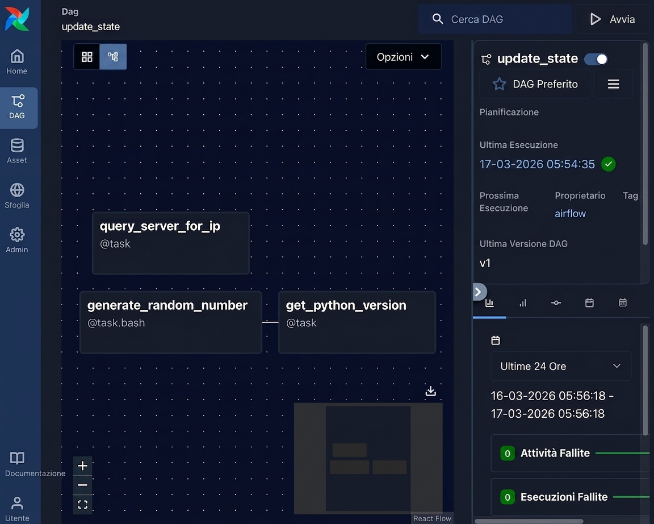The height and width of the screenshot is (524, 654).
Task: Download the graph image
Action: [x=430, y=391]
